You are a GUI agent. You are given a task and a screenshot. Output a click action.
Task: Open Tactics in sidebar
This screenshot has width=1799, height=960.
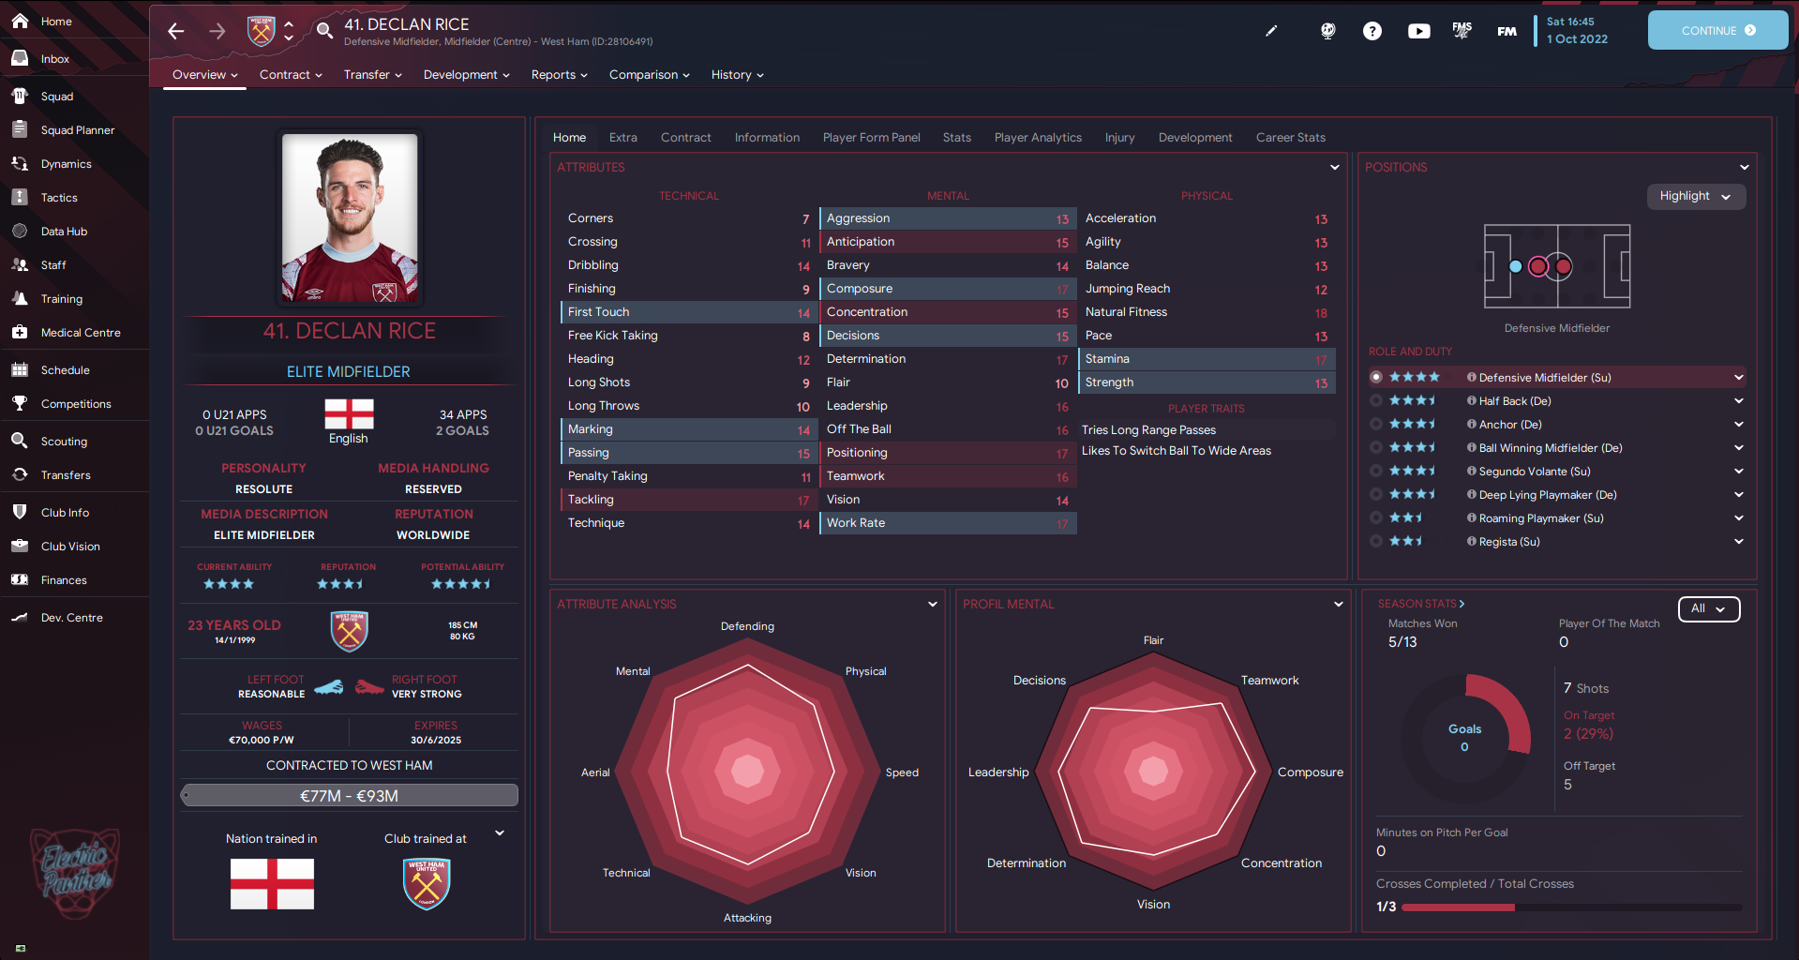(58, 198)
